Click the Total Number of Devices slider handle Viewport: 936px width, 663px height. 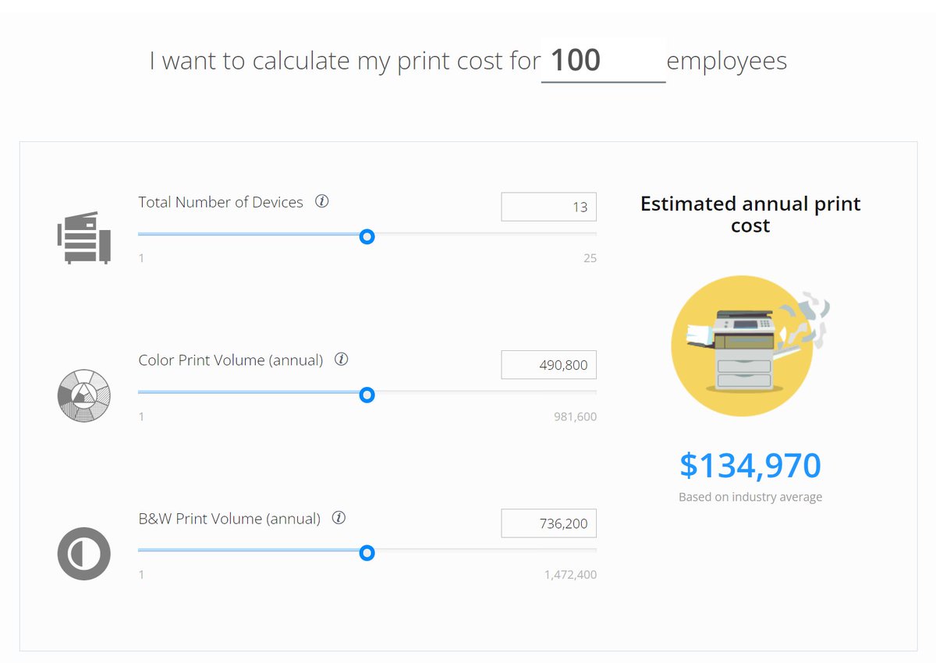(x=367, y=236)
